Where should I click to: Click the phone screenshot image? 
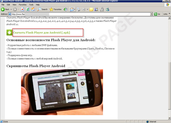pos(62,92)
